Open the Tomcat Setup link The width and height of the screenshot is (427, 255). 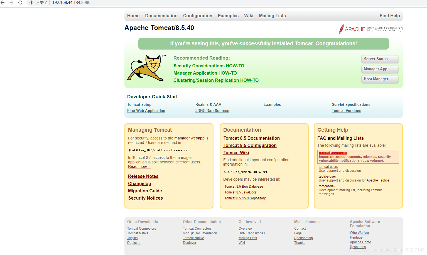click(139, 105)
